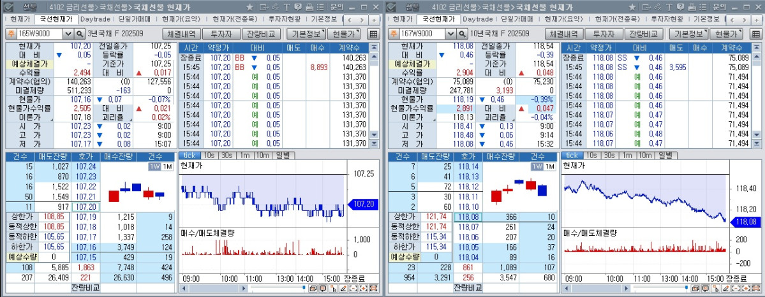Viewport: 765px width, 297px height.
Task: Click the 주 orange toggle beside 165W9000
Action: [x=10, y=34]
